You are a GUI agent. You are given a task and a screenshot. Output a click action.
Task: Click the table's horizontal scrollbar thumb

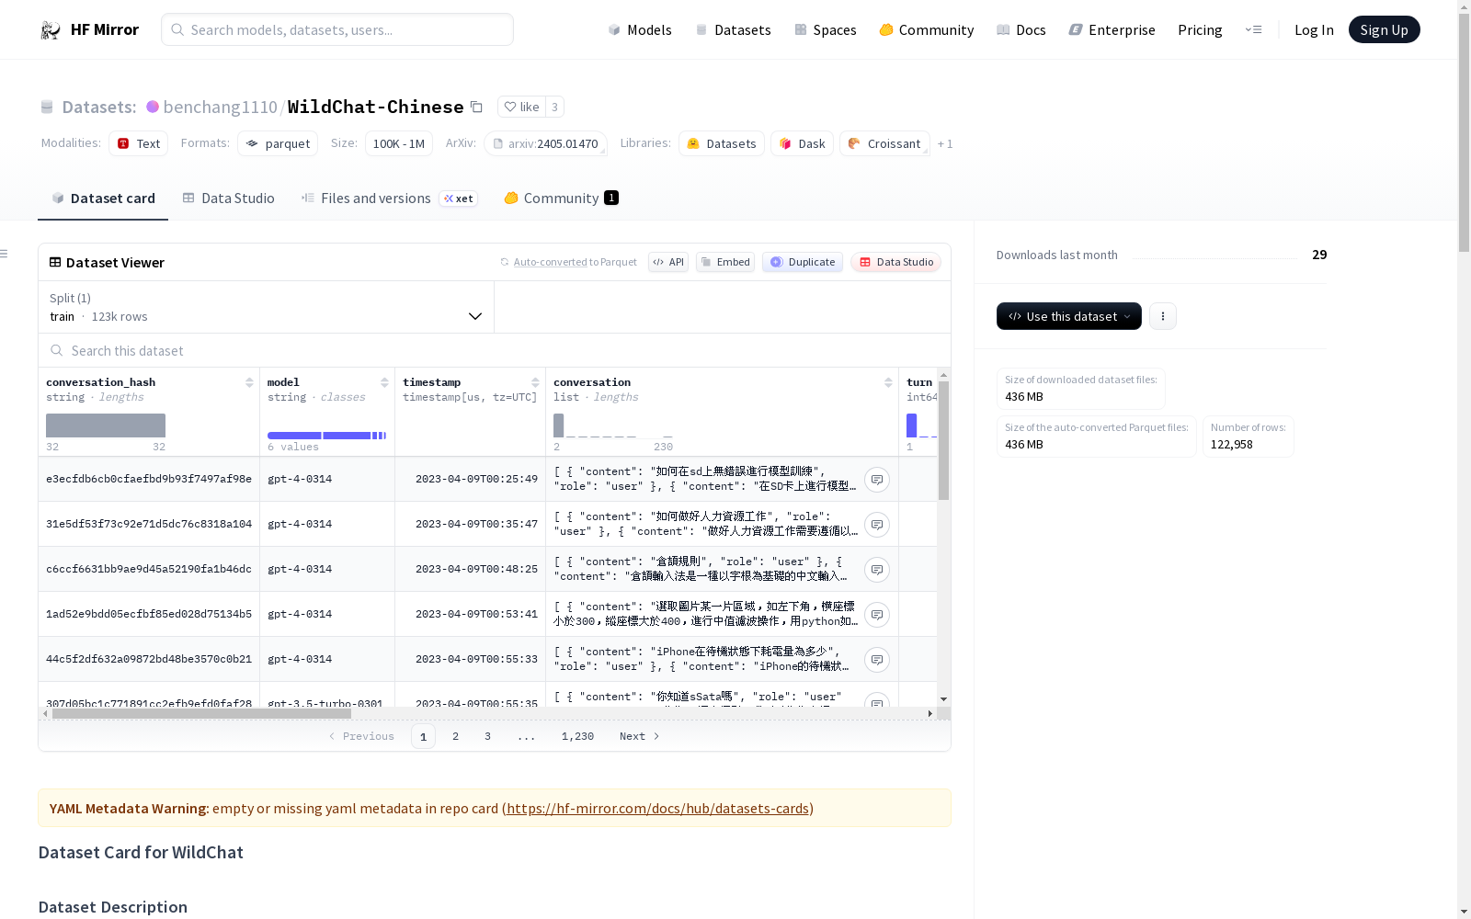coord(201,713)
